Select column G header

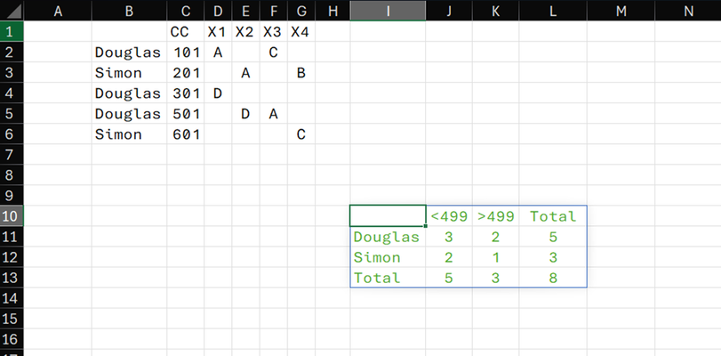click(301, 10)
